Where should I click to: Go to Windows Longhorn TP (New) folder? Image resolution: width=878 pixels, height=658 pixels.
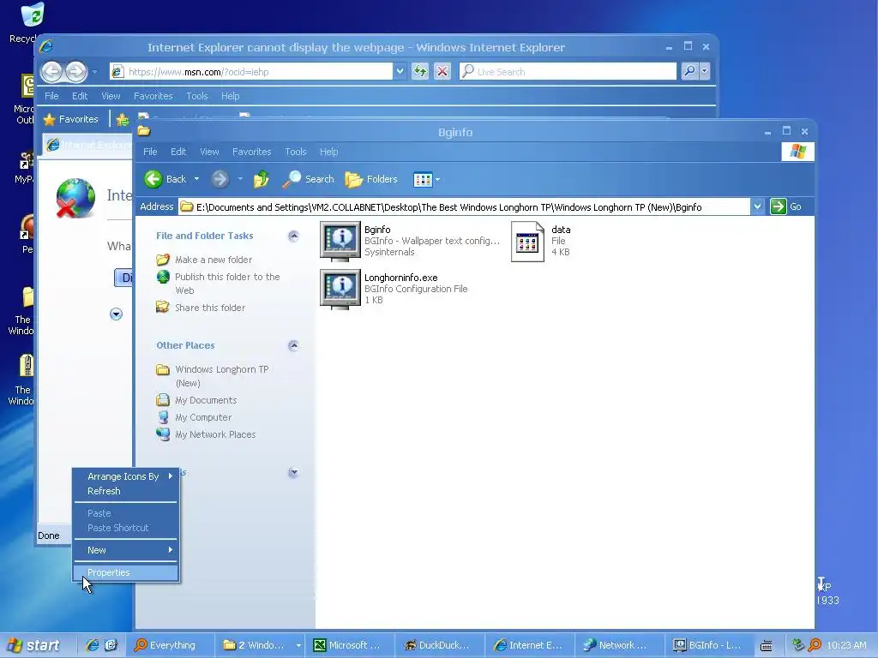[222, 376]
